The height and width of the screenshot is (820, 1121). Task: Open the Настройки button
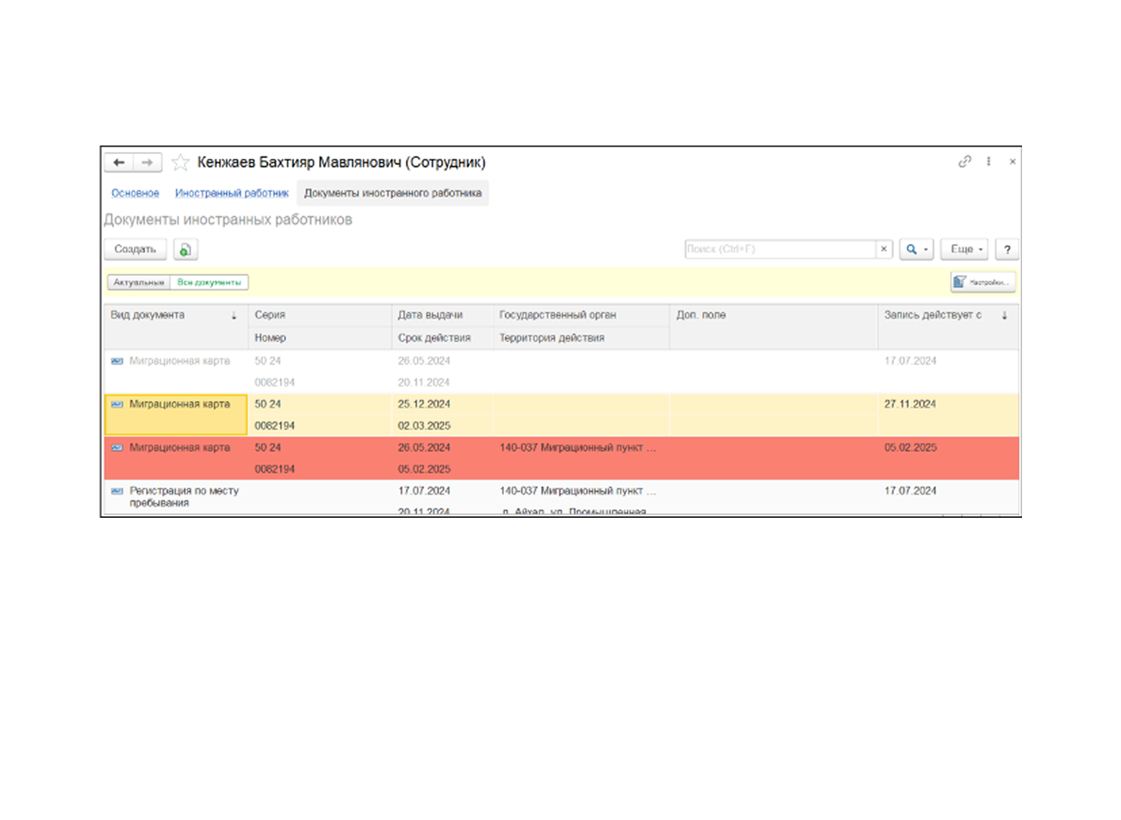click(x=983, y=282)
